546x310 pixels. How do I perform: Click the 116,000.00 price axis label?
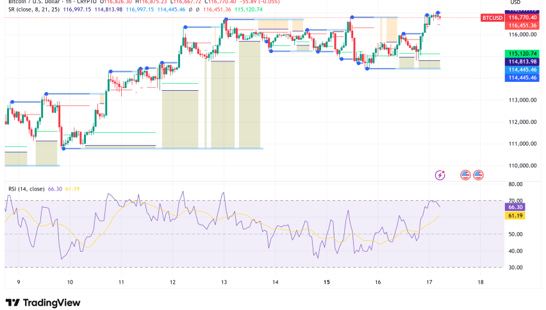(522, 35)
